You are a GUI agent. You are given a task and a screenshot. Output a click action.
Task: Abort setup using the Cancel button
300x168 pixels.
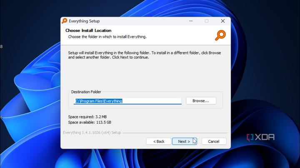tap(214, 141)
